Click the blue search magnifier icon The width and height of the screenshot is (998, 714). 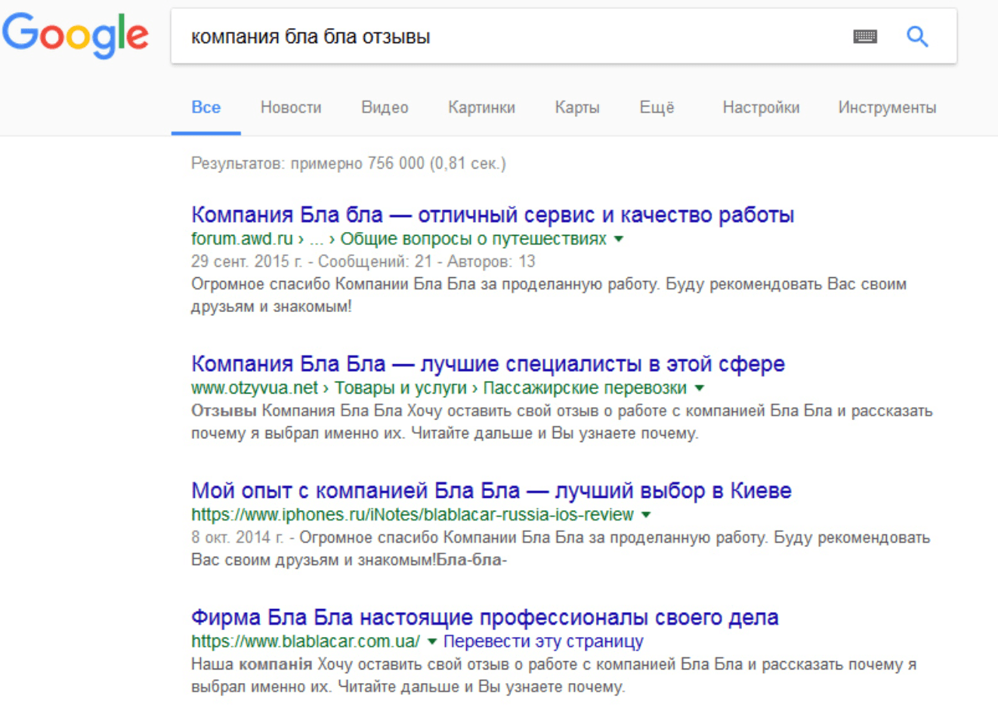[x=917, y=36]
